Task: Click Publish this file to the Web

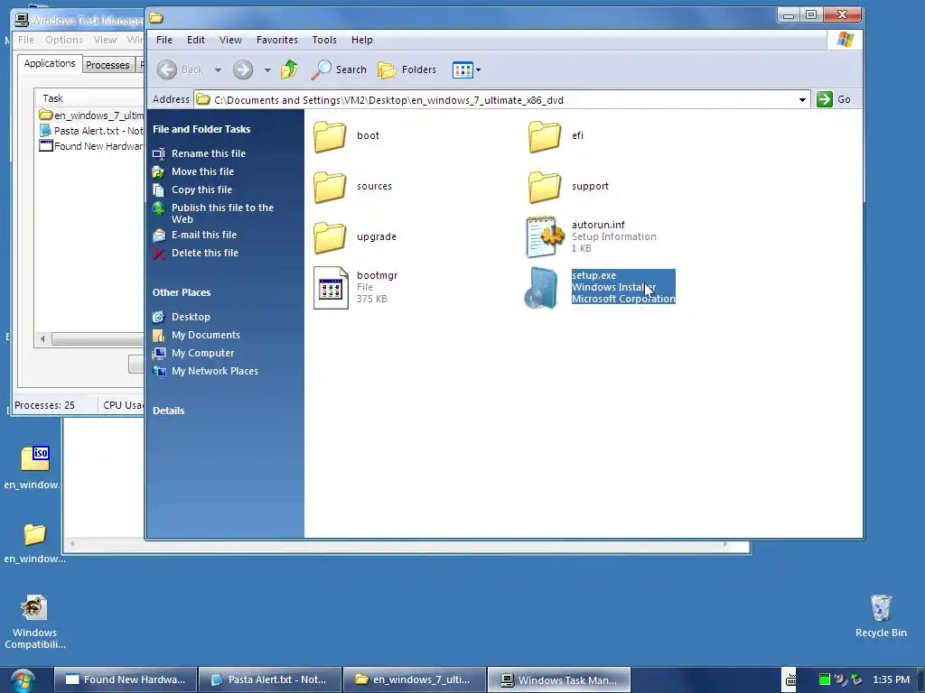Action: tap(222, 213)
